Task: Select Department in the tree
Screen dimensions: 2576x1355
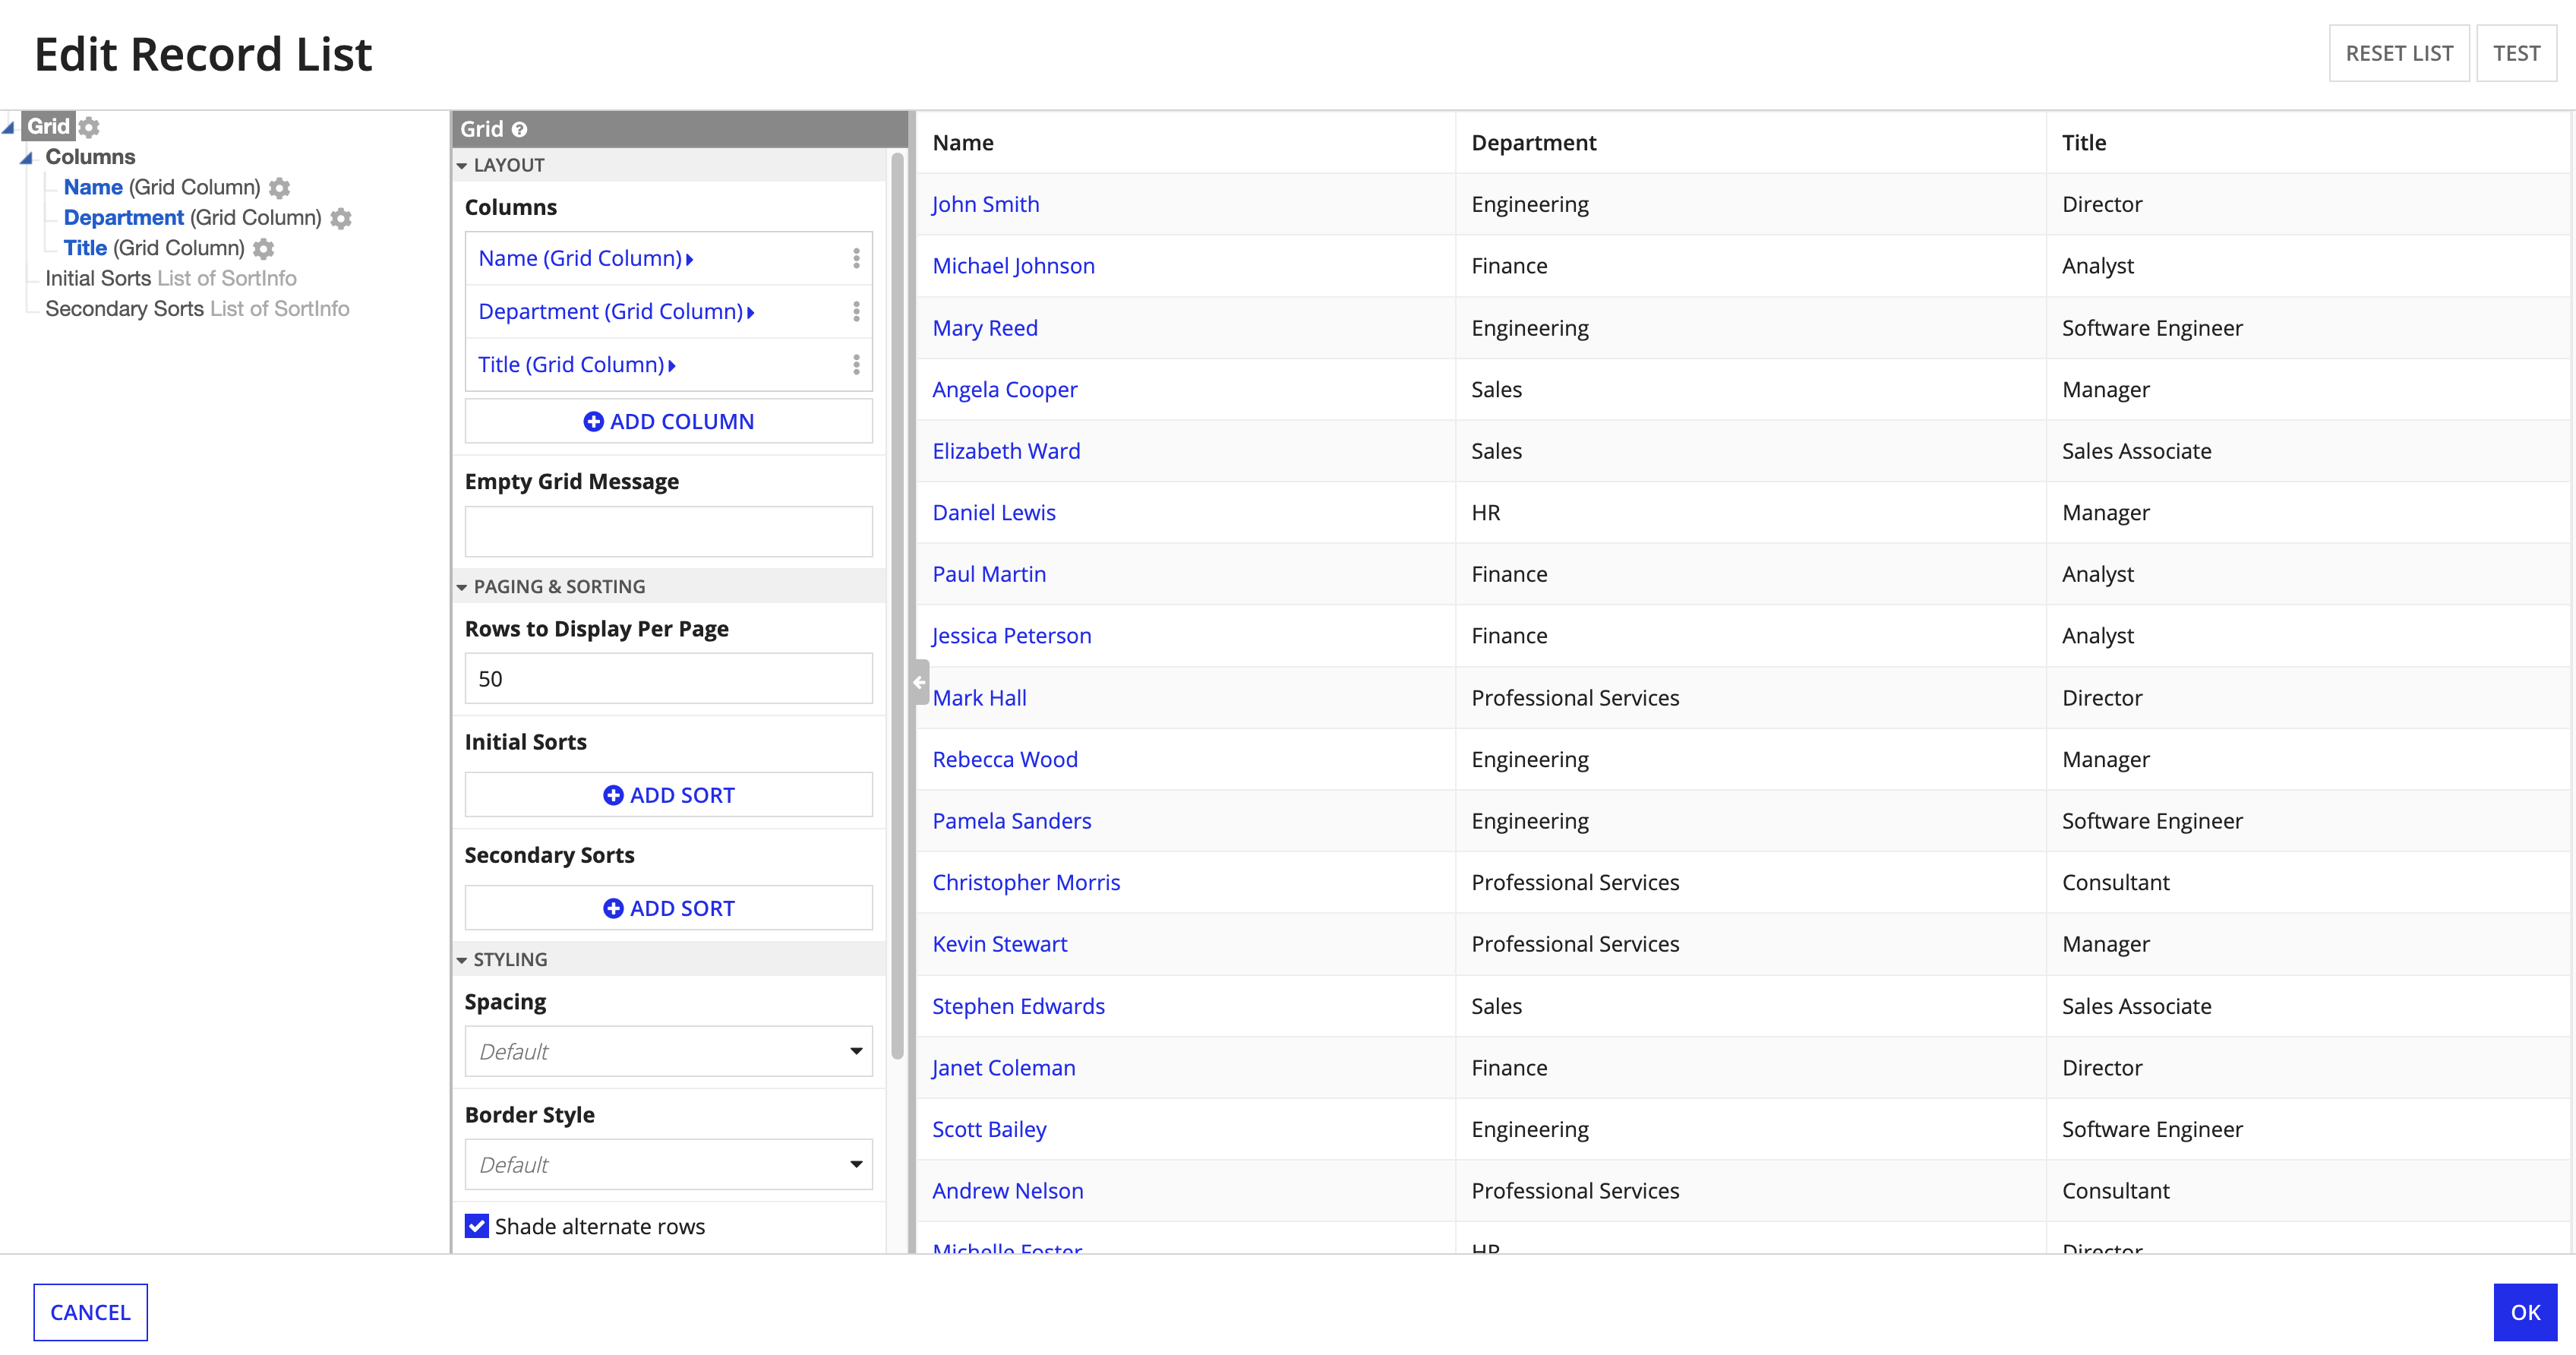Action: pos(124,217)
